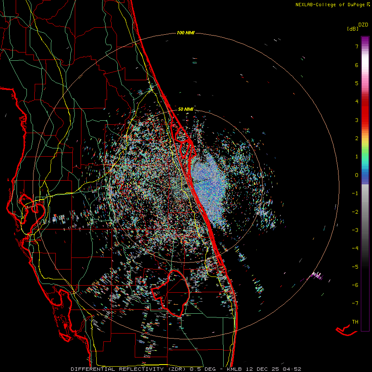The width and height of the screenshot is (372, 372).
Task: Click the -6 tick label on color scale
Action: coord(355,285)
